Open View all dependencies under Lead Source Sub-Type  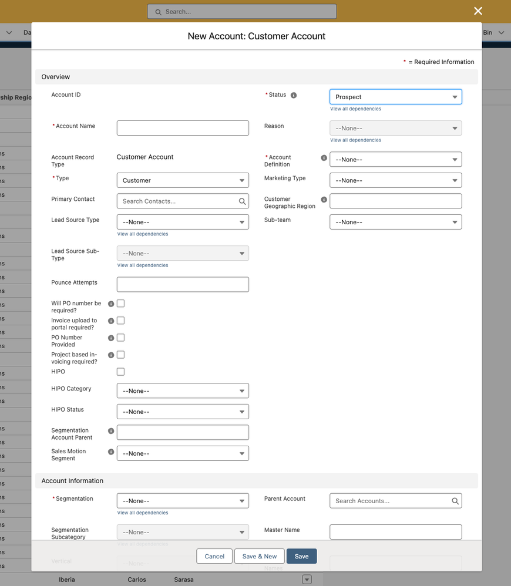point(143,265)
